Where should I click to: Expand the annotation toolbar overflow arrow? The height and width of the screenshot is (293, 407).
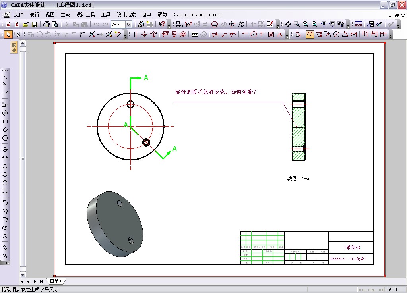point(287,35)
